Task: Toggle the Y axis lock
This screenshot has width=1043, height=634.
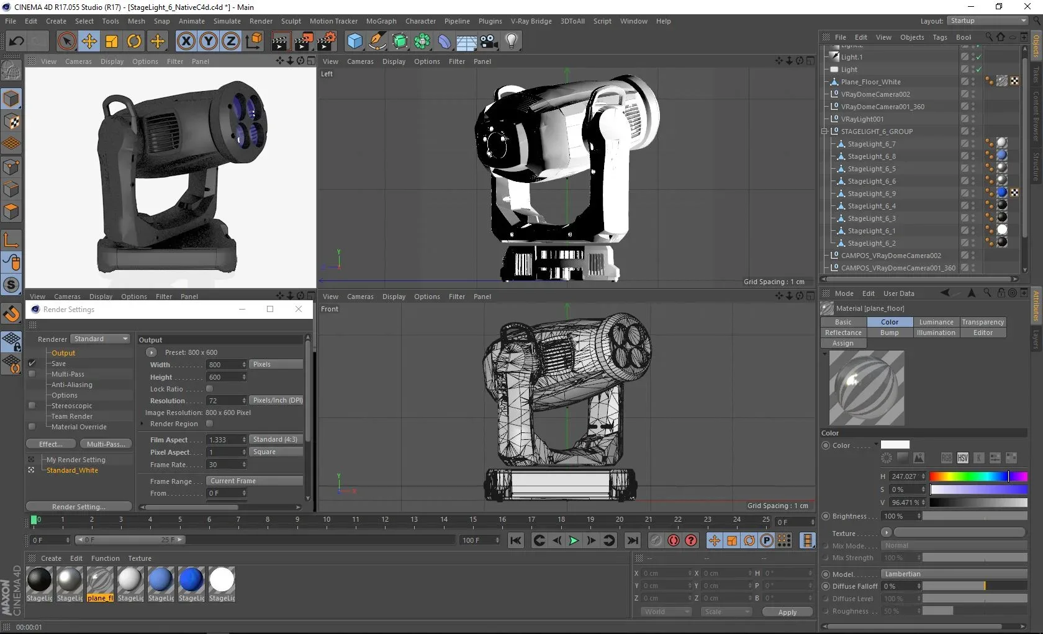Action: coord(209,42)
